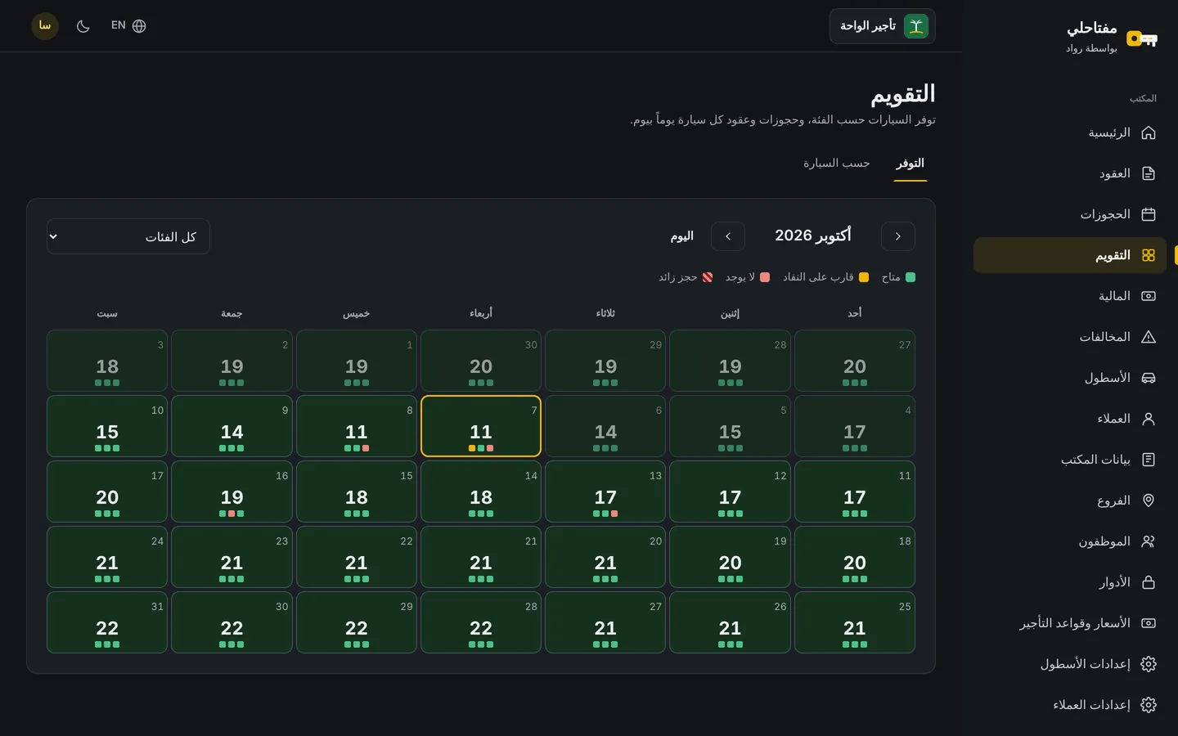
Task: Click the home icon next to الرئيسية
Action: [1149, 132]
